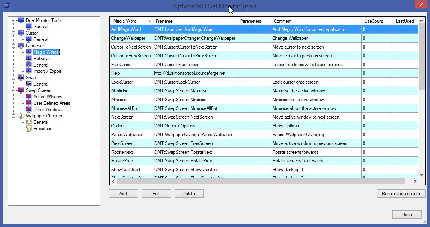Collapse the Launcher tree node
Screen dimensions: 430x227
pyautogui.click(x=13, y=46)
